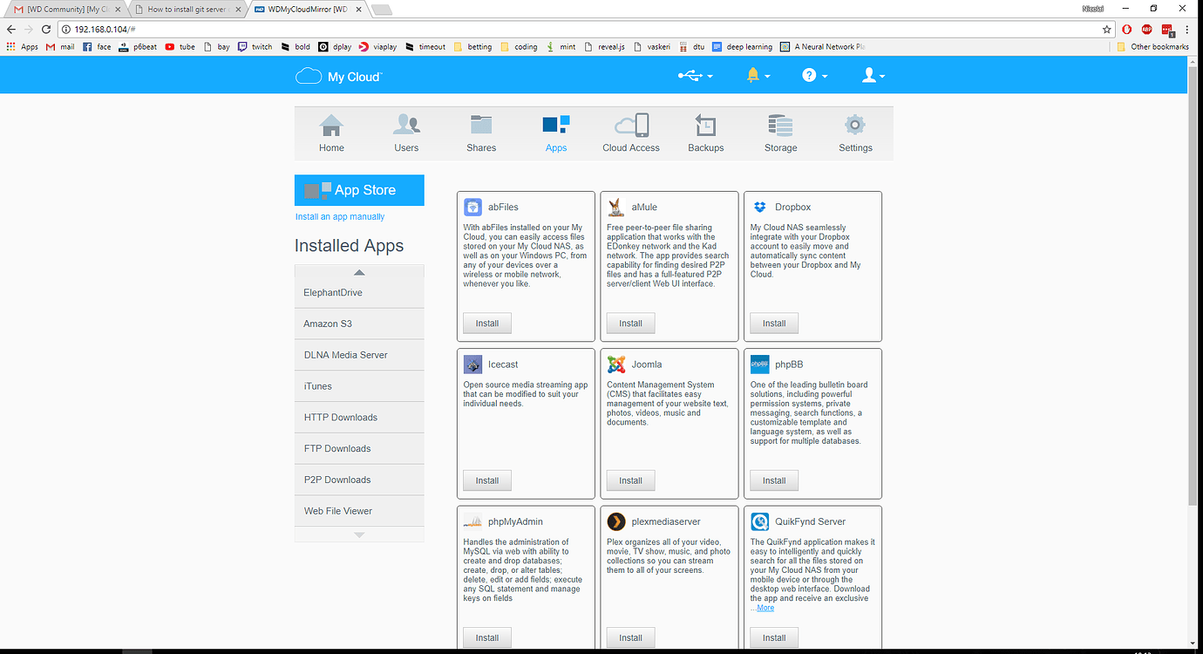Install the phpMyAdmin app

click(x=486, y=637)
